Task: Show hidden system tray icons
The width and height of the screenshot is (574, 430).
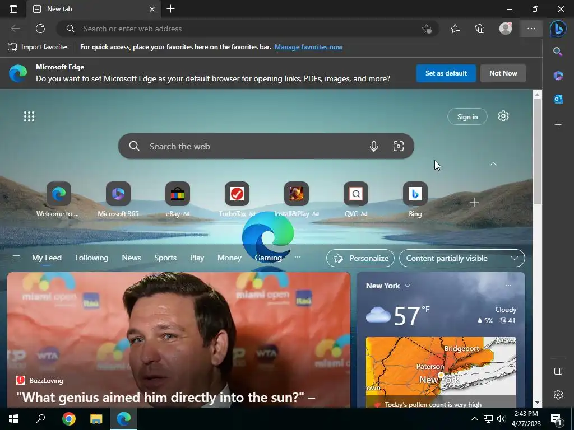Action: (474, 419)
